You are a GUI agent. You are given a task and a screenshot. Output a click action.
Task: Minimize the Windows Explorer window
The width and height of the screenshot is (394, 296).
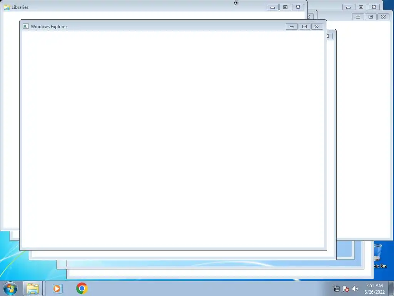coord(292,27)
